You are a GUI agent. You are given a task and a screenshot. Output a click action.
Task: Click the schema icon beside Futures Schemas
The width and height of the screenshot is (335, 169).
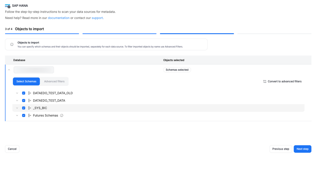29,115
